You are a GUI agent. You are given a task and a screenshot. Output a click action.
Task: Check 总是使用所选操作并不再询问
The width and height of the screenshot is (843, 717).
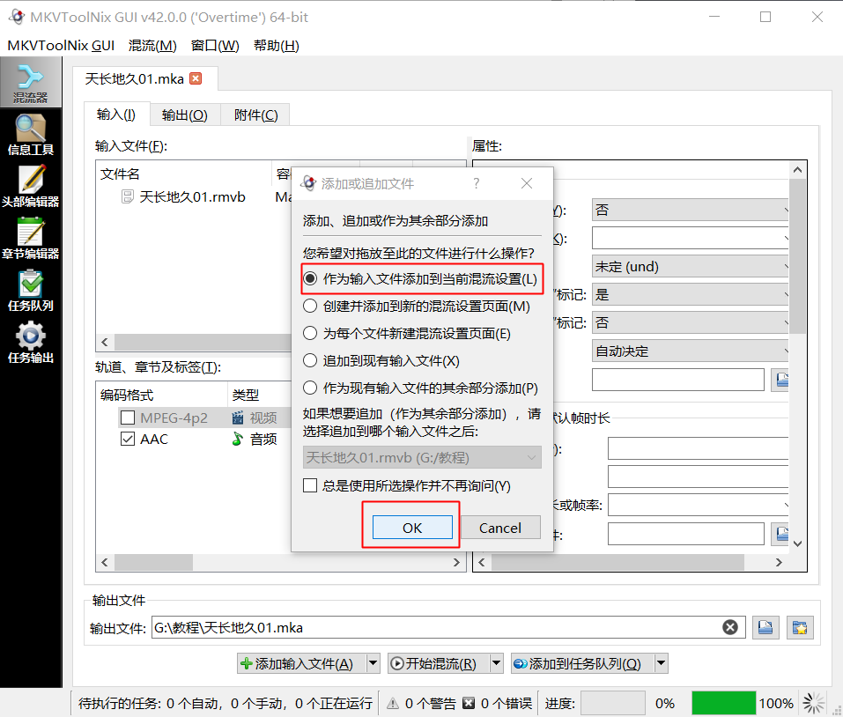(x=407, y=486)
